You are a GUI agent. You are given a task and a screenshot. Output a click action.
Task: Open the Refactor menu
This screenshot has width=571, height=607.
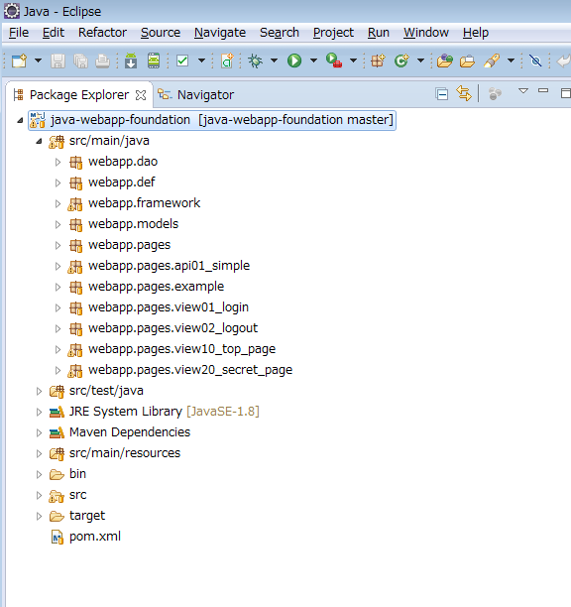pos(102,33)
